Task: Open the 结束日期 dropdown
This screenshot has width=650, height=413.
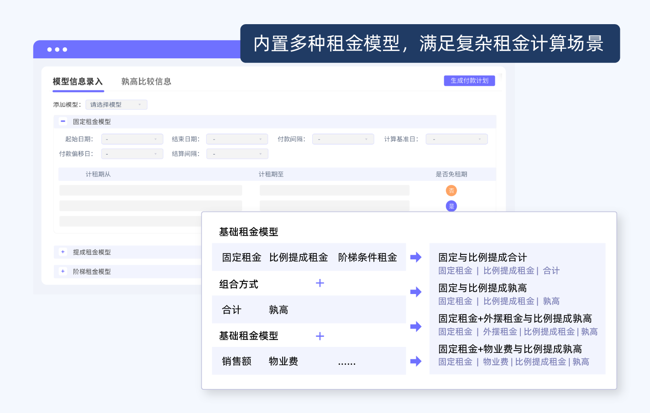Action: (237, 139)
